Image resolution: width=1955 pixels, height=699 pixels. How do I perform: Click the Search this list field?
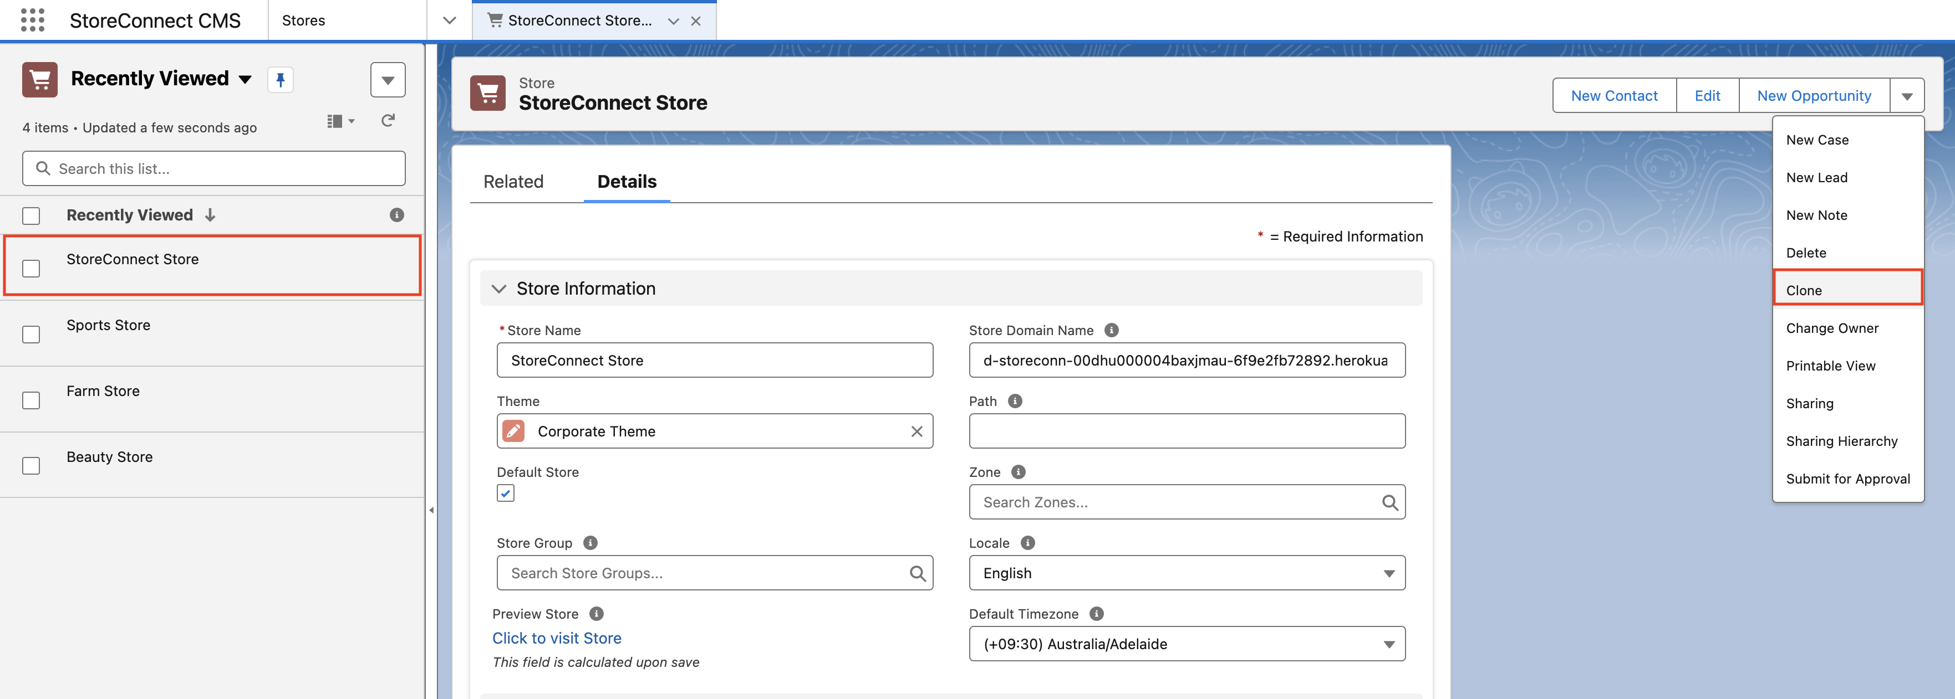214,168
